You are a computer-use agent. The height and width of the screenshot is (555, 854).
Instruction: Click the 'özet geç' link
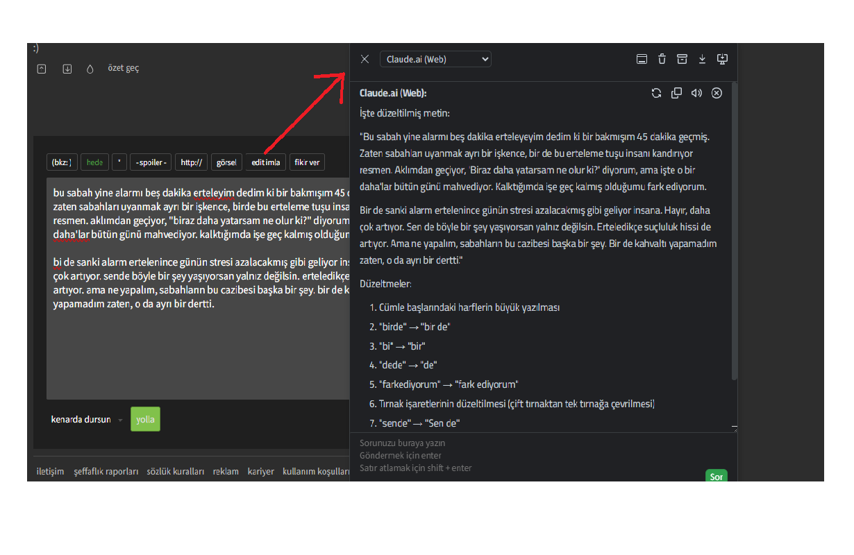point(123,68)
